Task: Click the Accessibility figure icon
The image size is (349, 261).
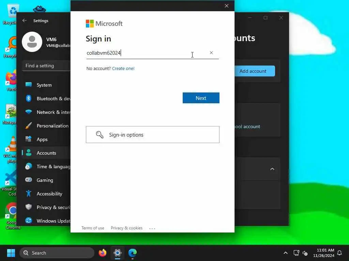Action: (29, 193)
